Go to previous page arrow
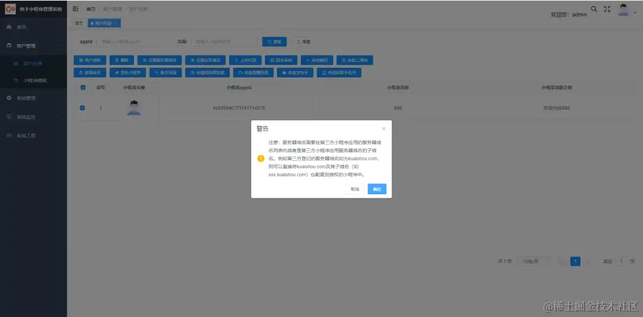The width and height of the screenshot is (643, 317). tap(561, 261)
